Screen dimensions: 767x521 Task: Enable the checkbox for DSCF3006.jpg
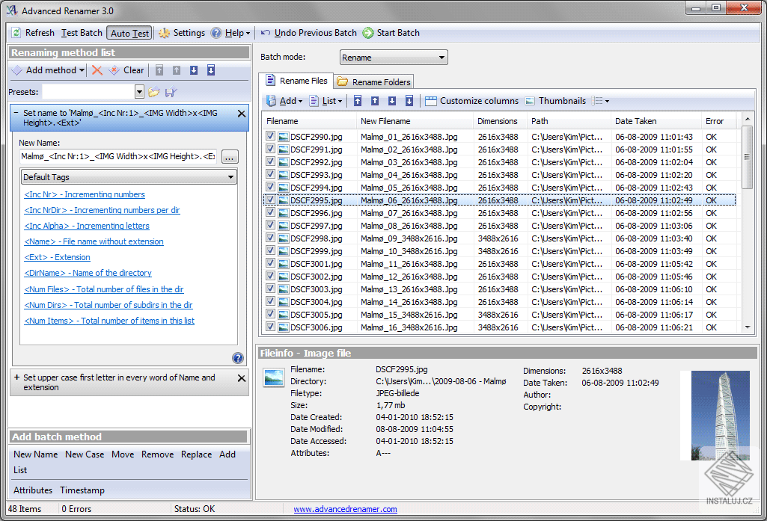[270, 326]
